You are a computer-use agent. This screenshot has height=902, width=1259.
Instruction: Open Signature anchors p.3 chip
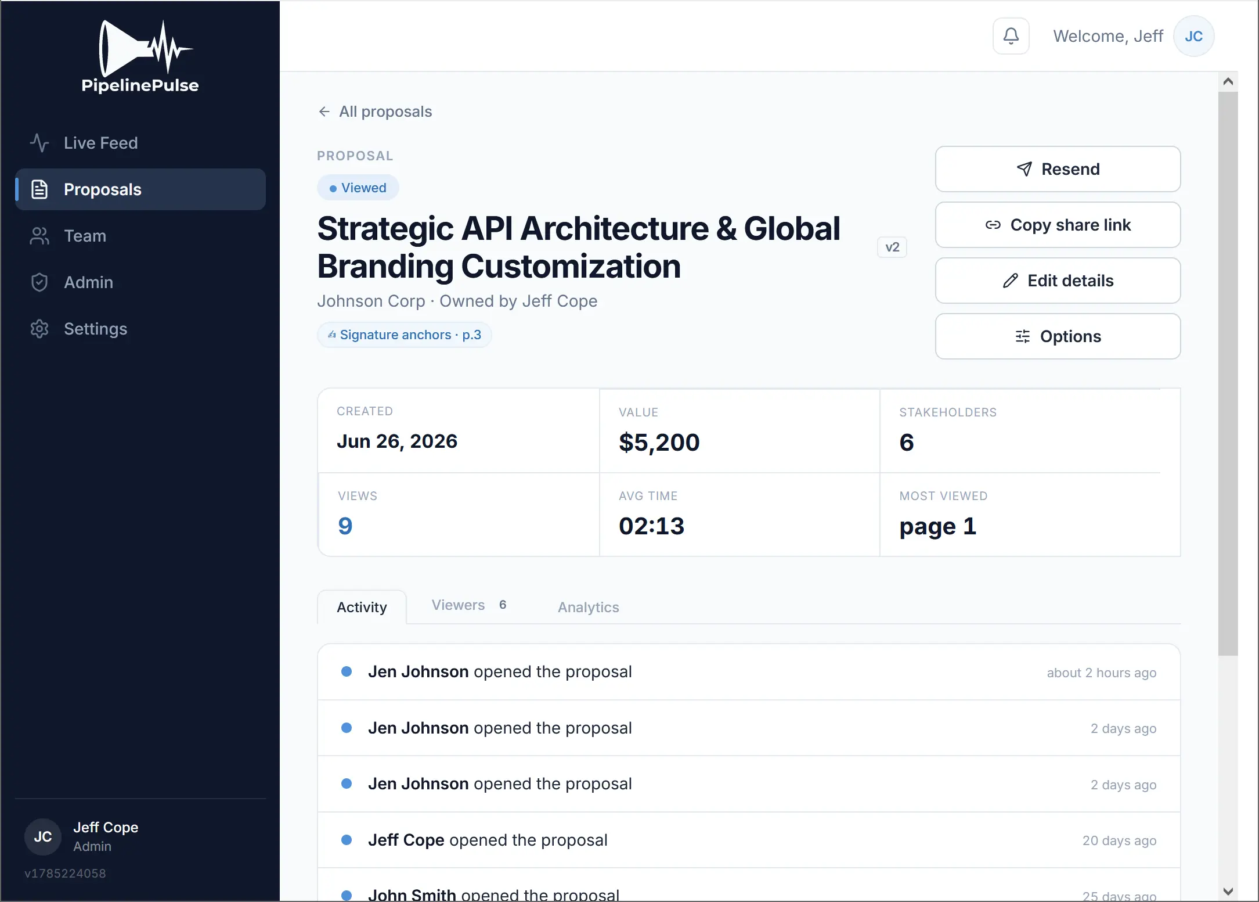tap(404, 335)
